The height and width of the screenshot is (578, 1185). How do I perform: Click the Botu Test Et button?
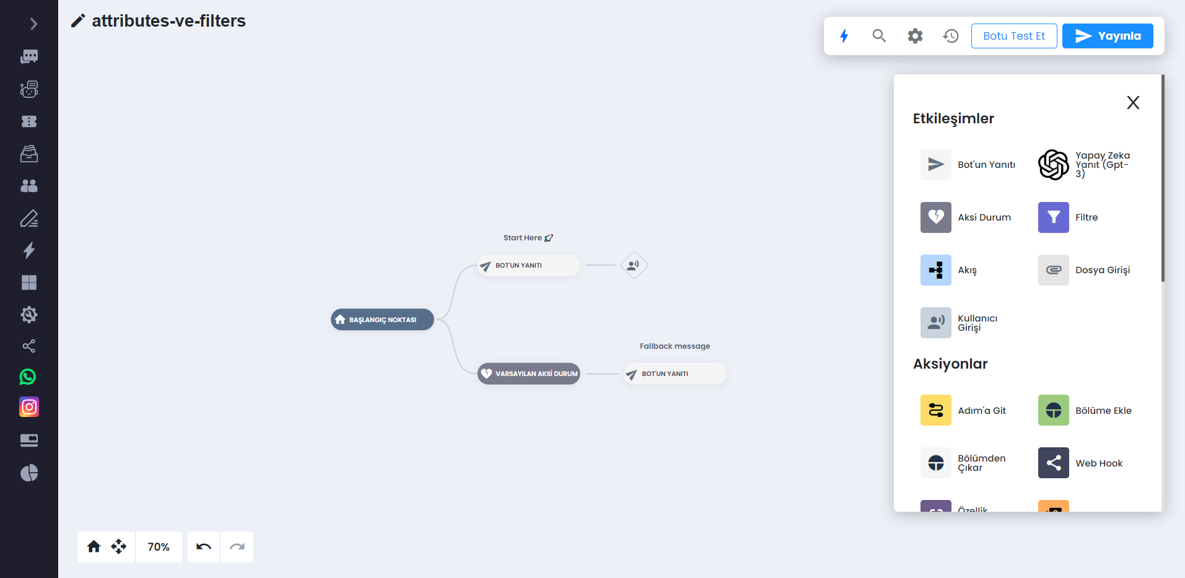click(1014, 36)
